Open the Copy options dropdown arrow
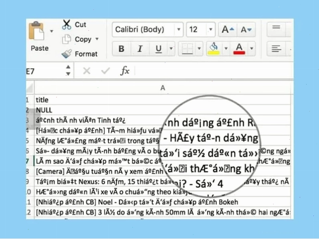Viewport: 319px width, 239px height. click(x=97, y=39)
